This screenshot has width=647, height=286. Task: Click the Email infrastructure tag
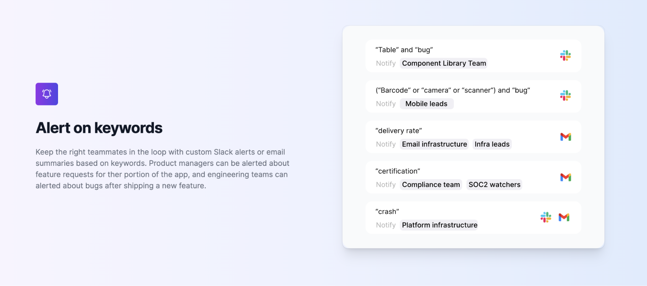[434, 144]
